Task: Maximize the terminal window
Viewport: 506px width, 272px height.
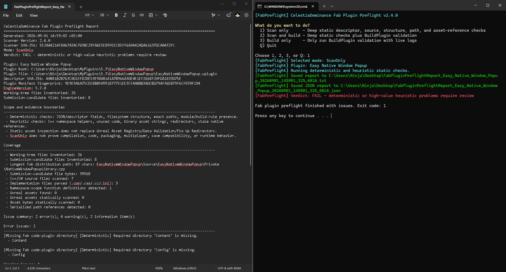Action: [488, 5]
